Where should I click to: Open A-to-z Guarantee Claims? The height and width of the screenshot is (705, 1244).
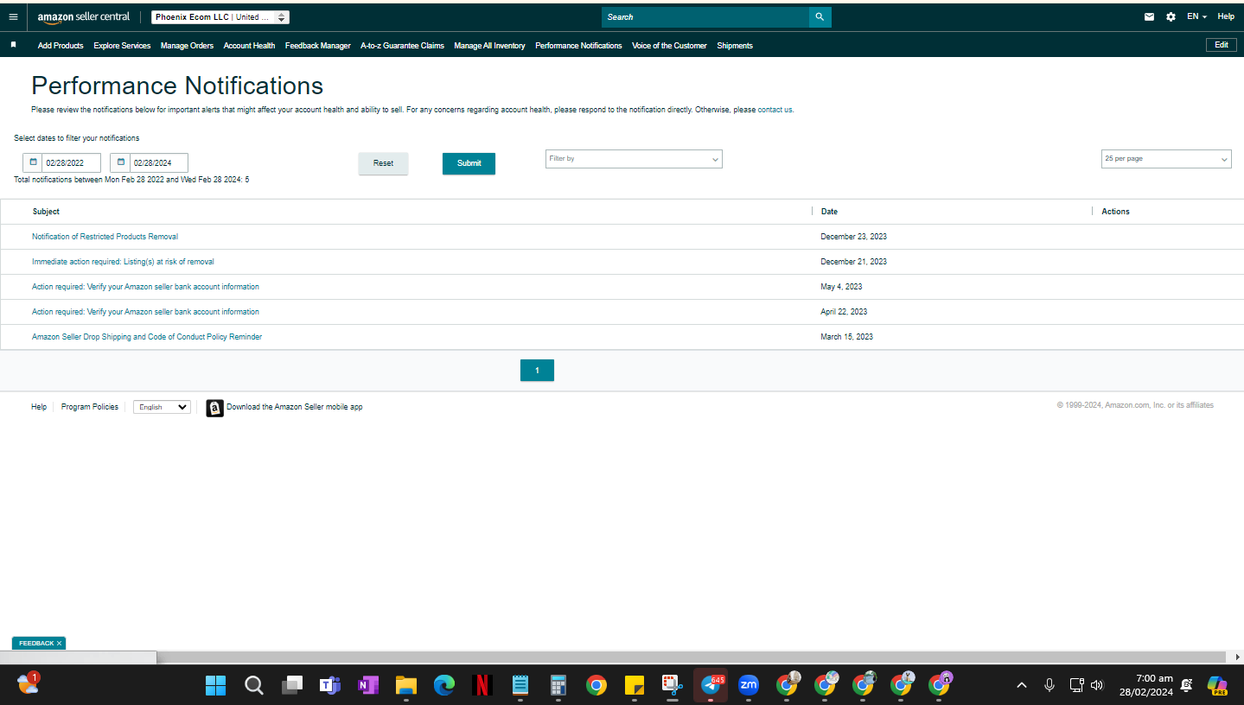click(x=402, y=46)
